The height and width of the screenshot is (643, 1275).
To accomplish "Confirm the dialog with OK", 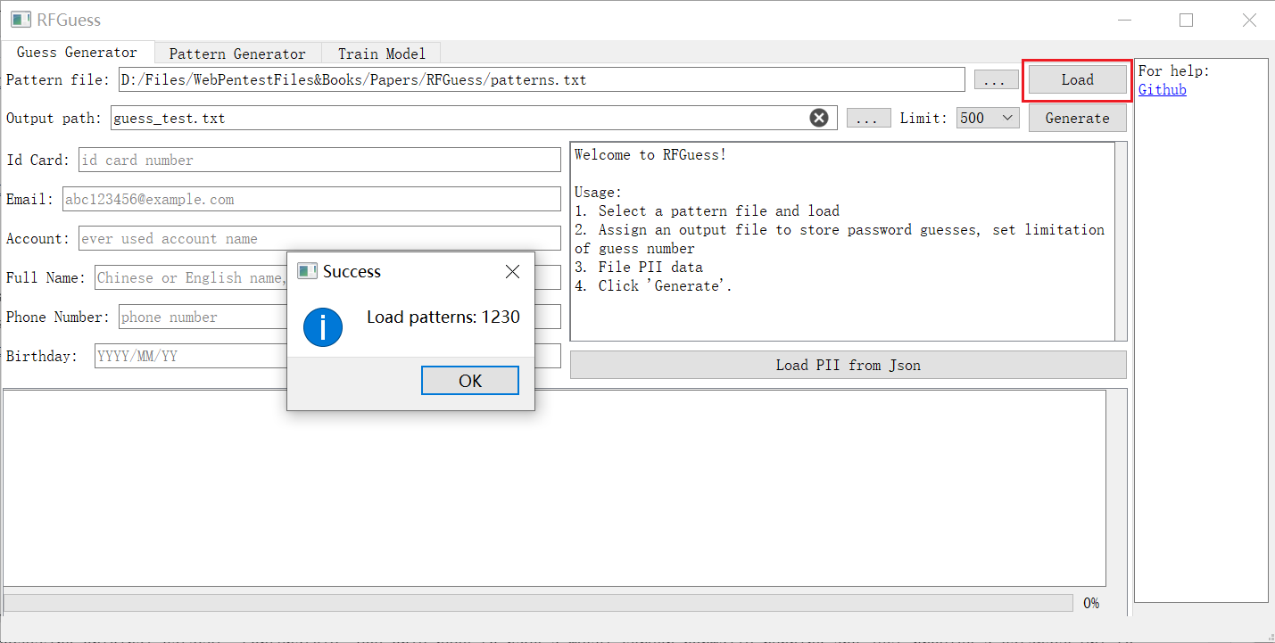I will [469, 381].
